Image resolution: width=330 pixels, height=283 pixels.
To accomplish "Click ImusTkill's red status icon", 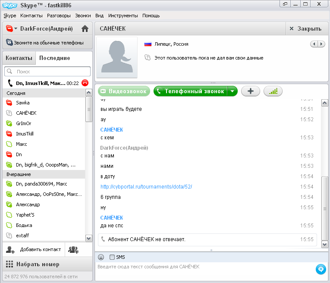I will coord(9,134).
